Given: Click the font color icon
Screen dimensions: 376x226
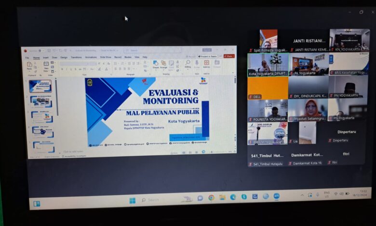Looking at the screenshot, I should click(x=107, y=69).
